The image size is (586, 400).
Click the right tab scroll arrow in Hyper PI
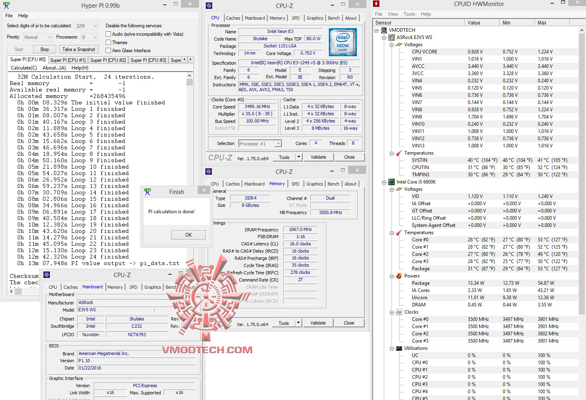point(191,59)
